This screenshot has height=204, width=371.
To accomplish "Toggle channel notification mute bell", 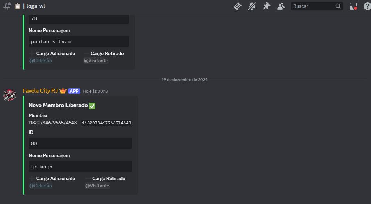I will click(x=252, y=6).
